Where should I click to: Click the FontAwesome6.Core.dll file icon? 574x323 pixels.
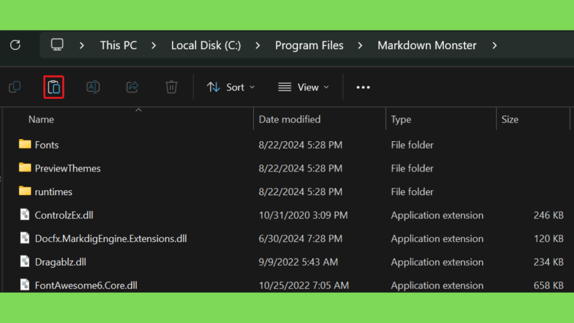25,284
